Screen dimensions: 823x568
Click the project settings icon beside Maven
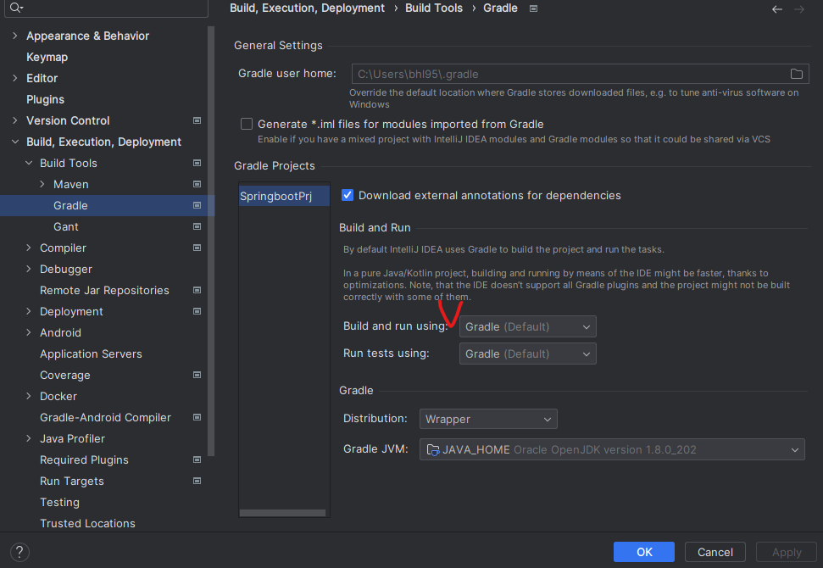point(197,184)
